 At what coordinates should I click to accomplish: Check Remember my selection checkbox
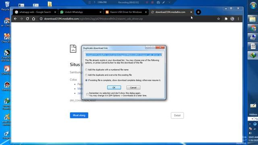[x=87, y=94]
